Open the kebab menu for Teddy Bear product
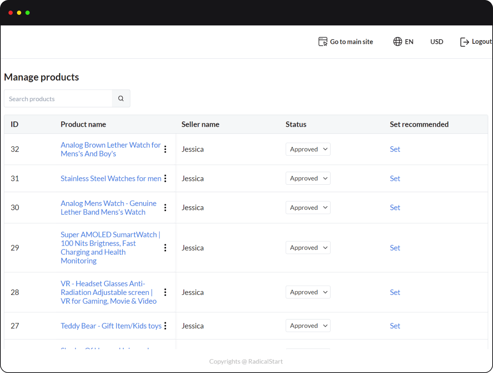The width and height of the screenshot is (493, 373). tap(165, 326)
